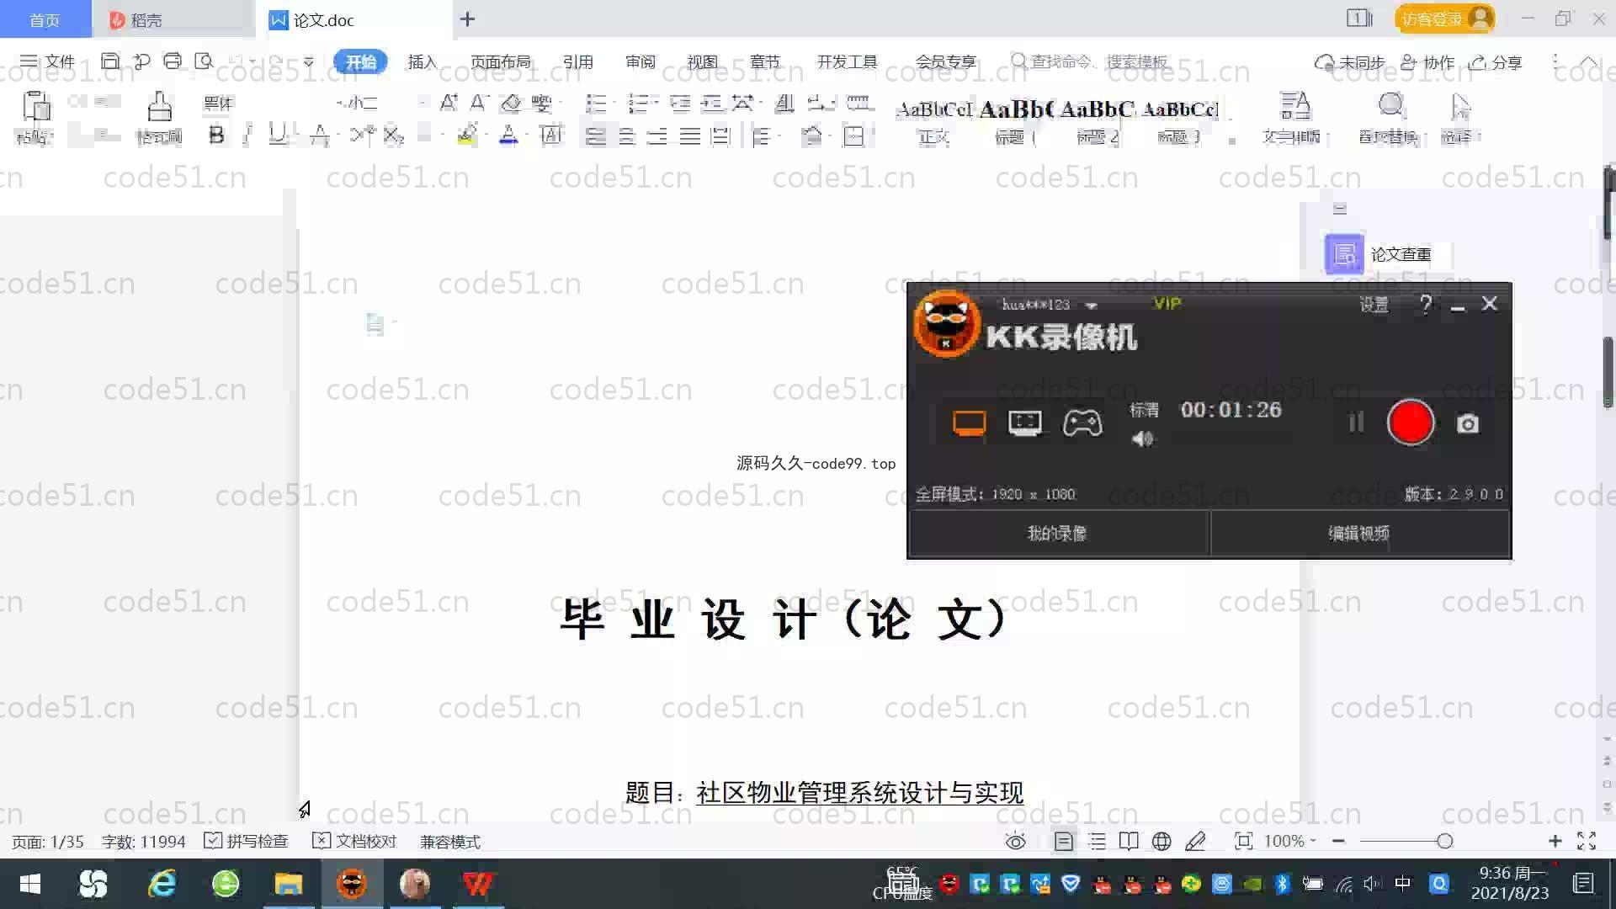The width and height of the screenshot is (1616, 909).
Task: Click the Paste clipboard icon
Action: click(35, 107)
